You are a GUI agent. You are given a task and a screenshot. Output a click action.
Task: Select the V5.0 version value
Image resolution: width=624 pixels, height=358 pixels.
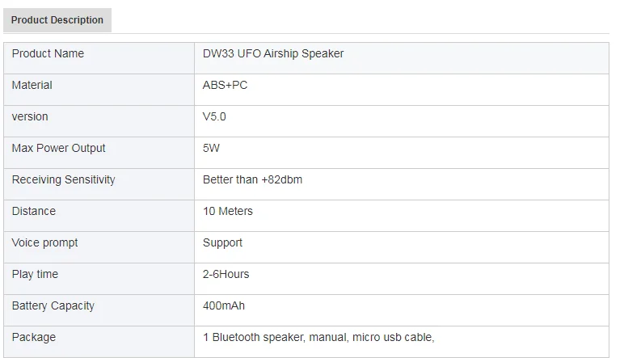pos(214,117)
